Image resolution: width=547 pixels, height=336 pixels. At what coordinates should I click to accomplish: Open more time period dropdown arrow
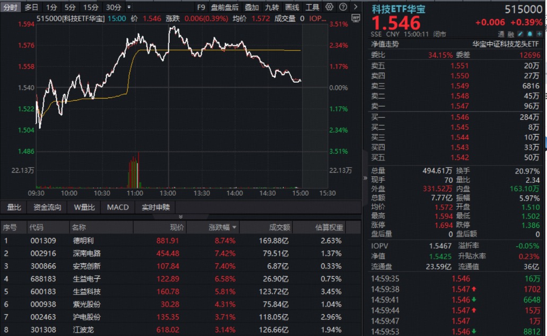coord(129,7)
